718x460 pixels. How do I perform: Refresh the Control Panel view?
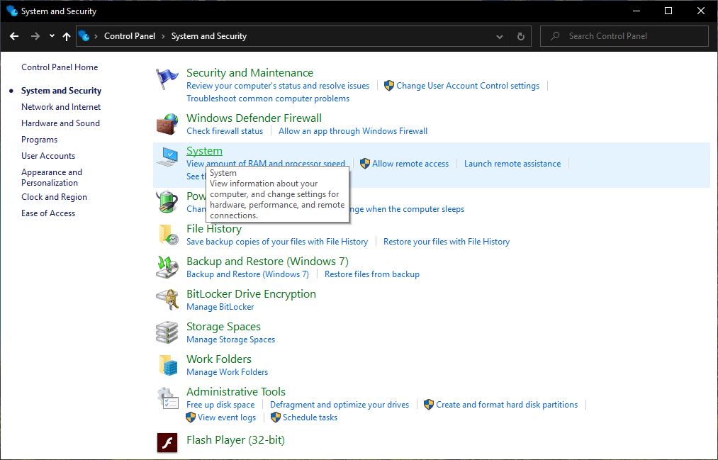tap(521, 36)
